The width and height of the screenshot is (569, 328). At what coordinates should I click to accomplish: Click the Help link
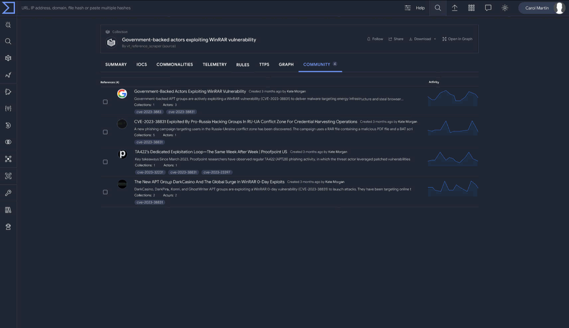coord(420,8)
